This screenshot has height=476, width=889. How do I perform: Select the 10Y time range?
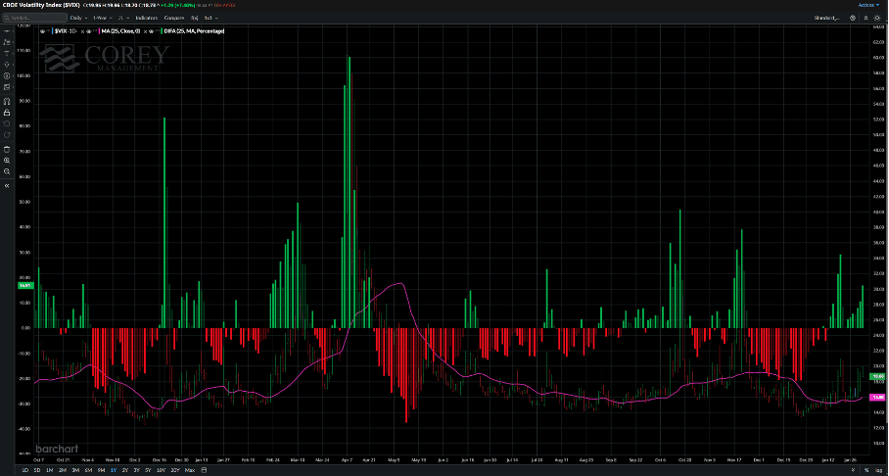[161, 470]
